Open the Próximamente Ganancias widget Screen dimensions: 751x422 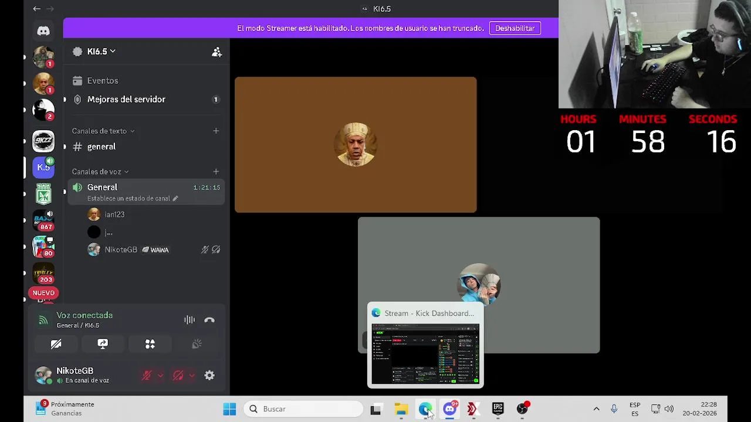tap(65, 409)
